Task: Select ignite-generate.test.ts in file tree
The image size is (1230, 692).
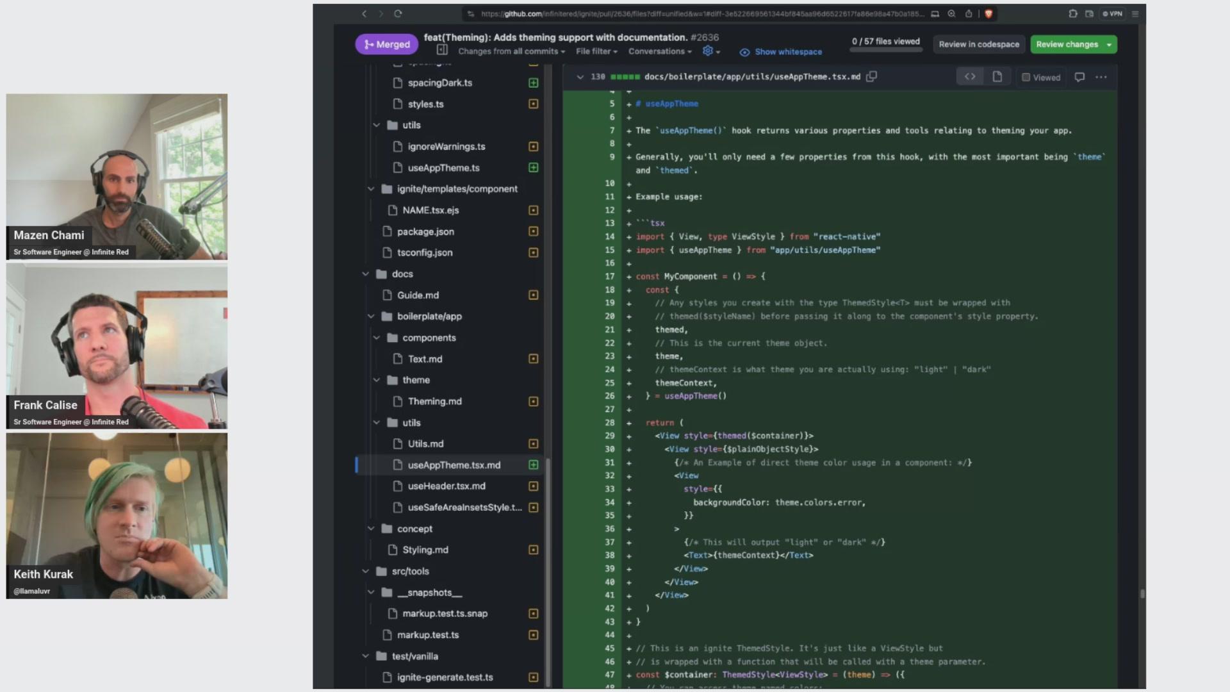Action: point(445,677)
